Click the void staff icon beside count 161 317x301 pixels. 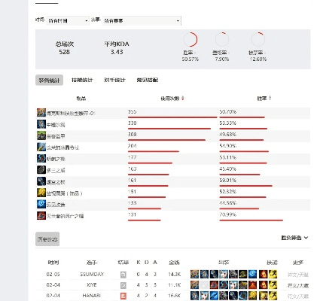[x=41, y=181]
